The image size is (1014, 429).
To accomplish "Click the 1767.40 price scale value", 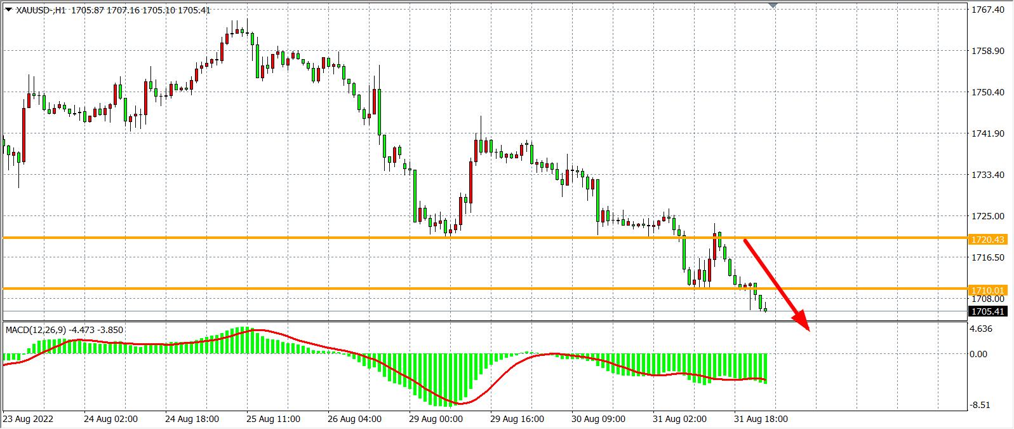I will 987,10.
